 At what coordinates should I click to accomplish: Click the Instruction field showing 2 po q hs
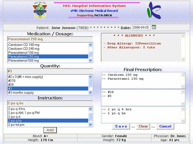(x=50, y=103)
